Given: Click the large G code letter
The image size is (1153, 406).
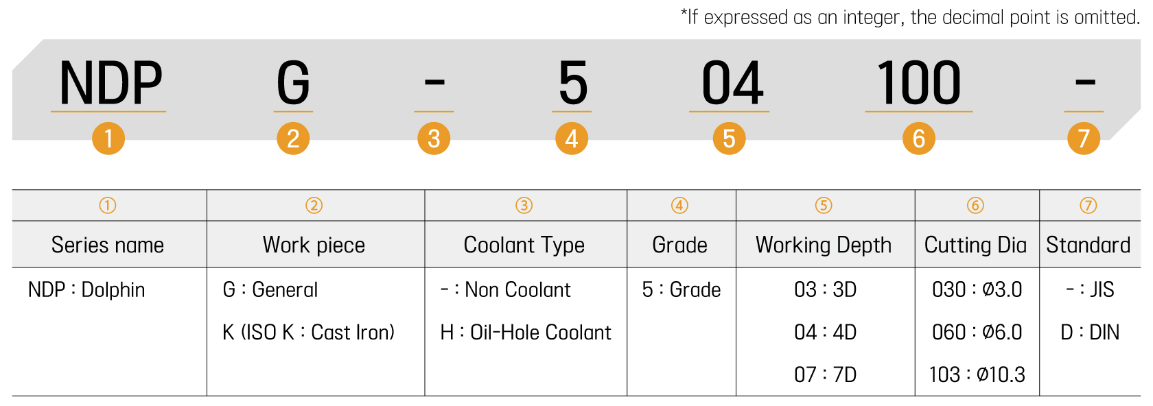Looking at the screenshot, I should point(293,84).
